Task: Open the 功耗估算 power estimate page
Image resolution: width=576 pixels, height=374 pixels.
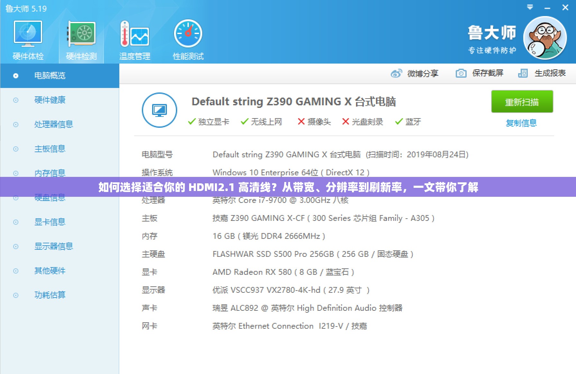Action: 50,295
